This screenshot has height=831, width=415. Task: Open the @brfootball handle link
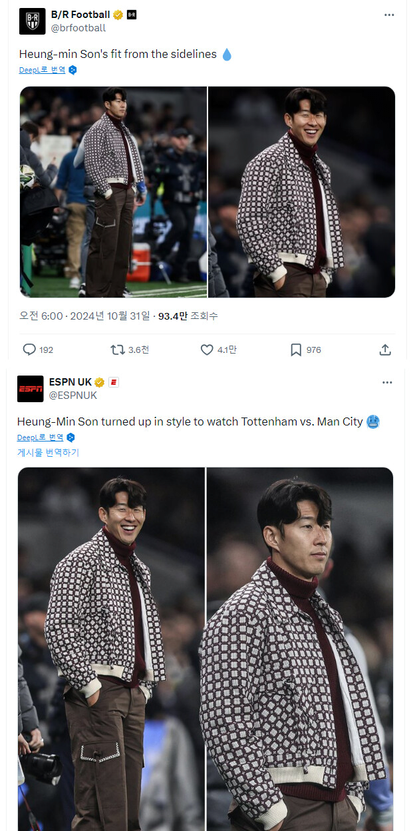78,28
